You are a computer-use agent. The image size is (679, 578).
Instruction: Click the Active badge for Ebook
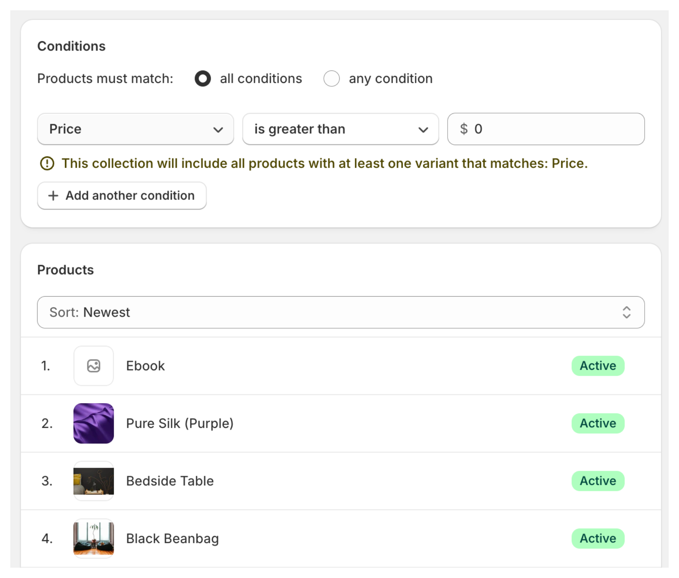(598, 366)
